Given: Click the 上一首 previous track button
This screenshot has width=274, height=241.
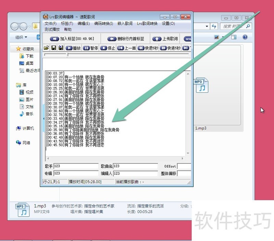Looking at the screenshot, I should 126,48.
